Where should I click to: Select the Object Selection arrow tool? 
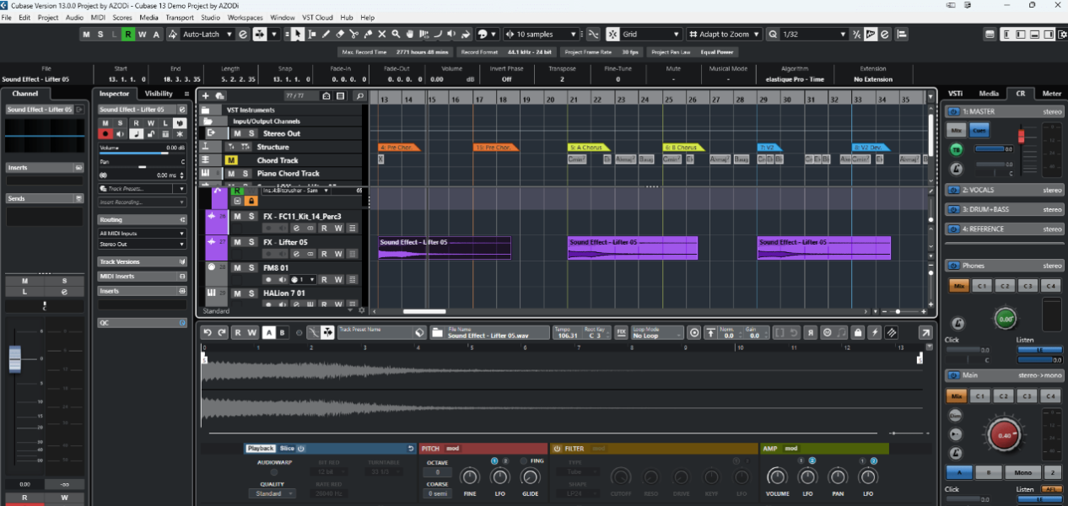pyautogui.click(x=298, y=34)
